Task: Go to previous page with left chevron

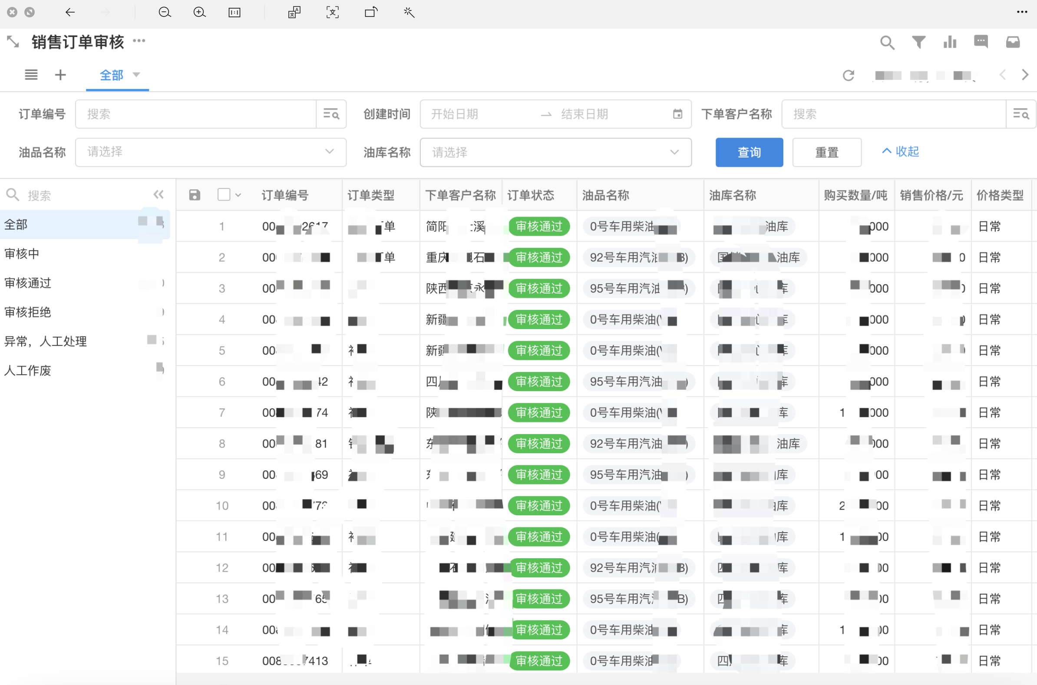Action: tap(1003, 75)
